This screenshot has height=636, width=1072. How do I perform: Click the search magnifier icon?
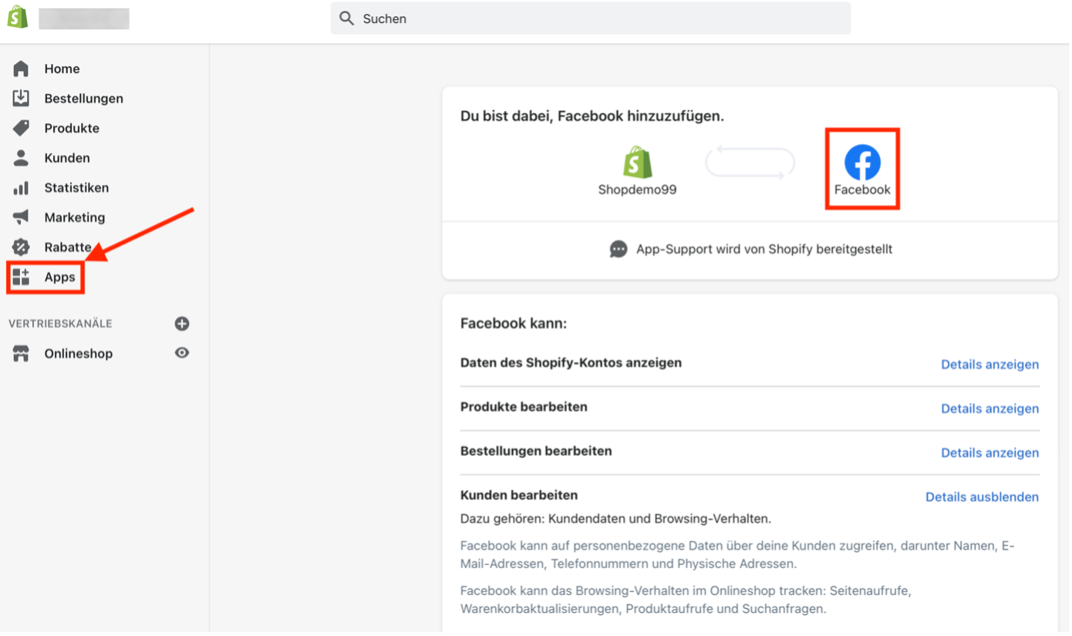pyautogui.click(x=347, y=19)
